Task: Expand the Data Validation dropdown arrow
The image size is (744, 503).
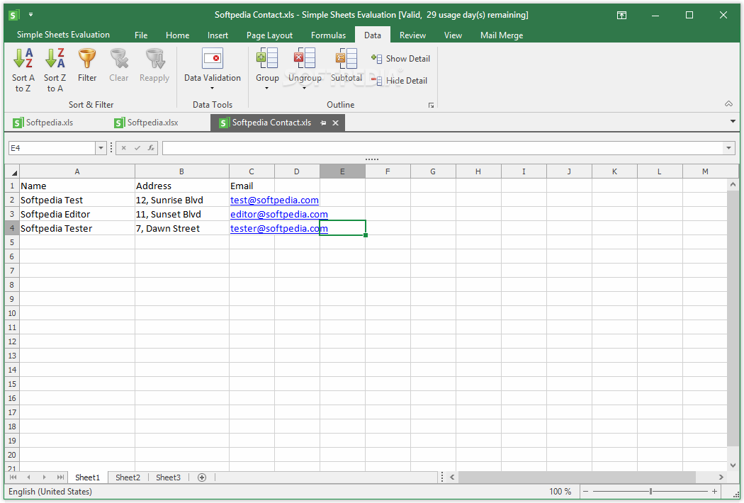Action: tap(212, 89)
